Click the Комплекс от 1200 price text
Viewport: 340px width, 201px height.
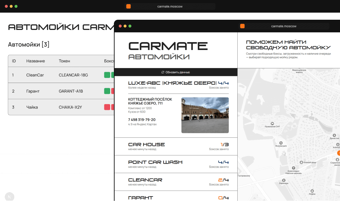[x=140, y=108]
